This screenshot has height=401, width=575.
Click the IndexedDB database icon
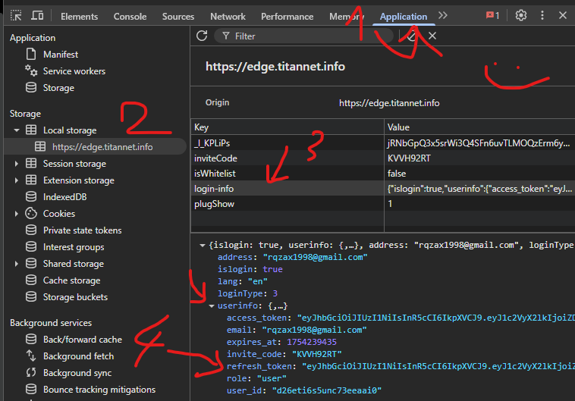coord(31,196)
